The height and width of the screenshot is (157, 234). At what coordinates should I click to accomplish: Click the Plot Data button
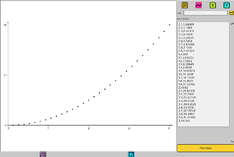[206, 148]
